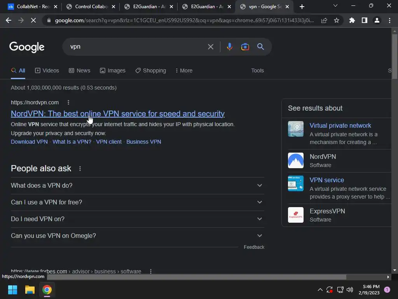
Task: Open VPN service knowledge entry
Action: pos(326,180)
